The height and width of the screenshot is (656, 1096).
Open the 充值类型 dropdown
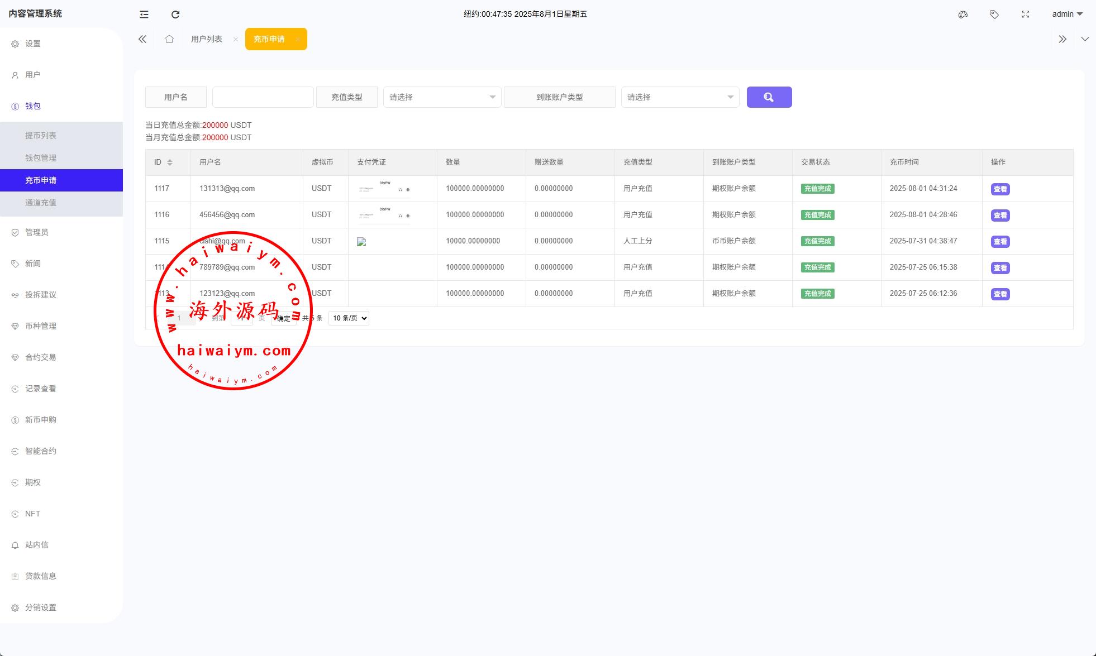click(x=442, y=97)
